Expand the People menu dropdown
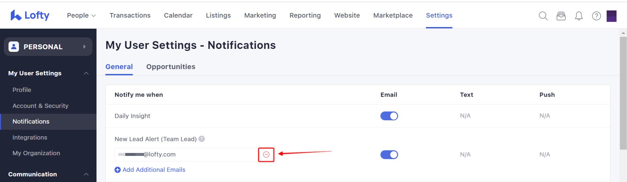Image resolution: width=627 pixels, height=182 pixels. click(81, 15)
